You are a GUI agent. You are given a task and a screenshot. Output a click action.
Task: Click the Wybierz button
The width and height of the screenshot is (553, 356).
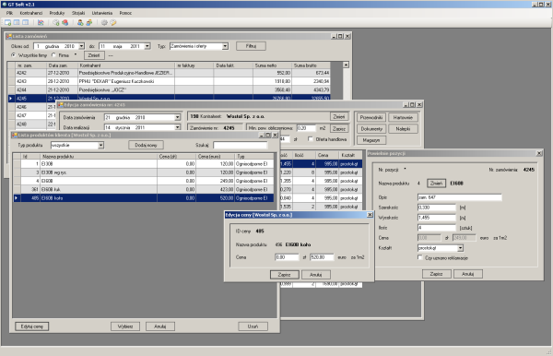(x=125, y=326)
